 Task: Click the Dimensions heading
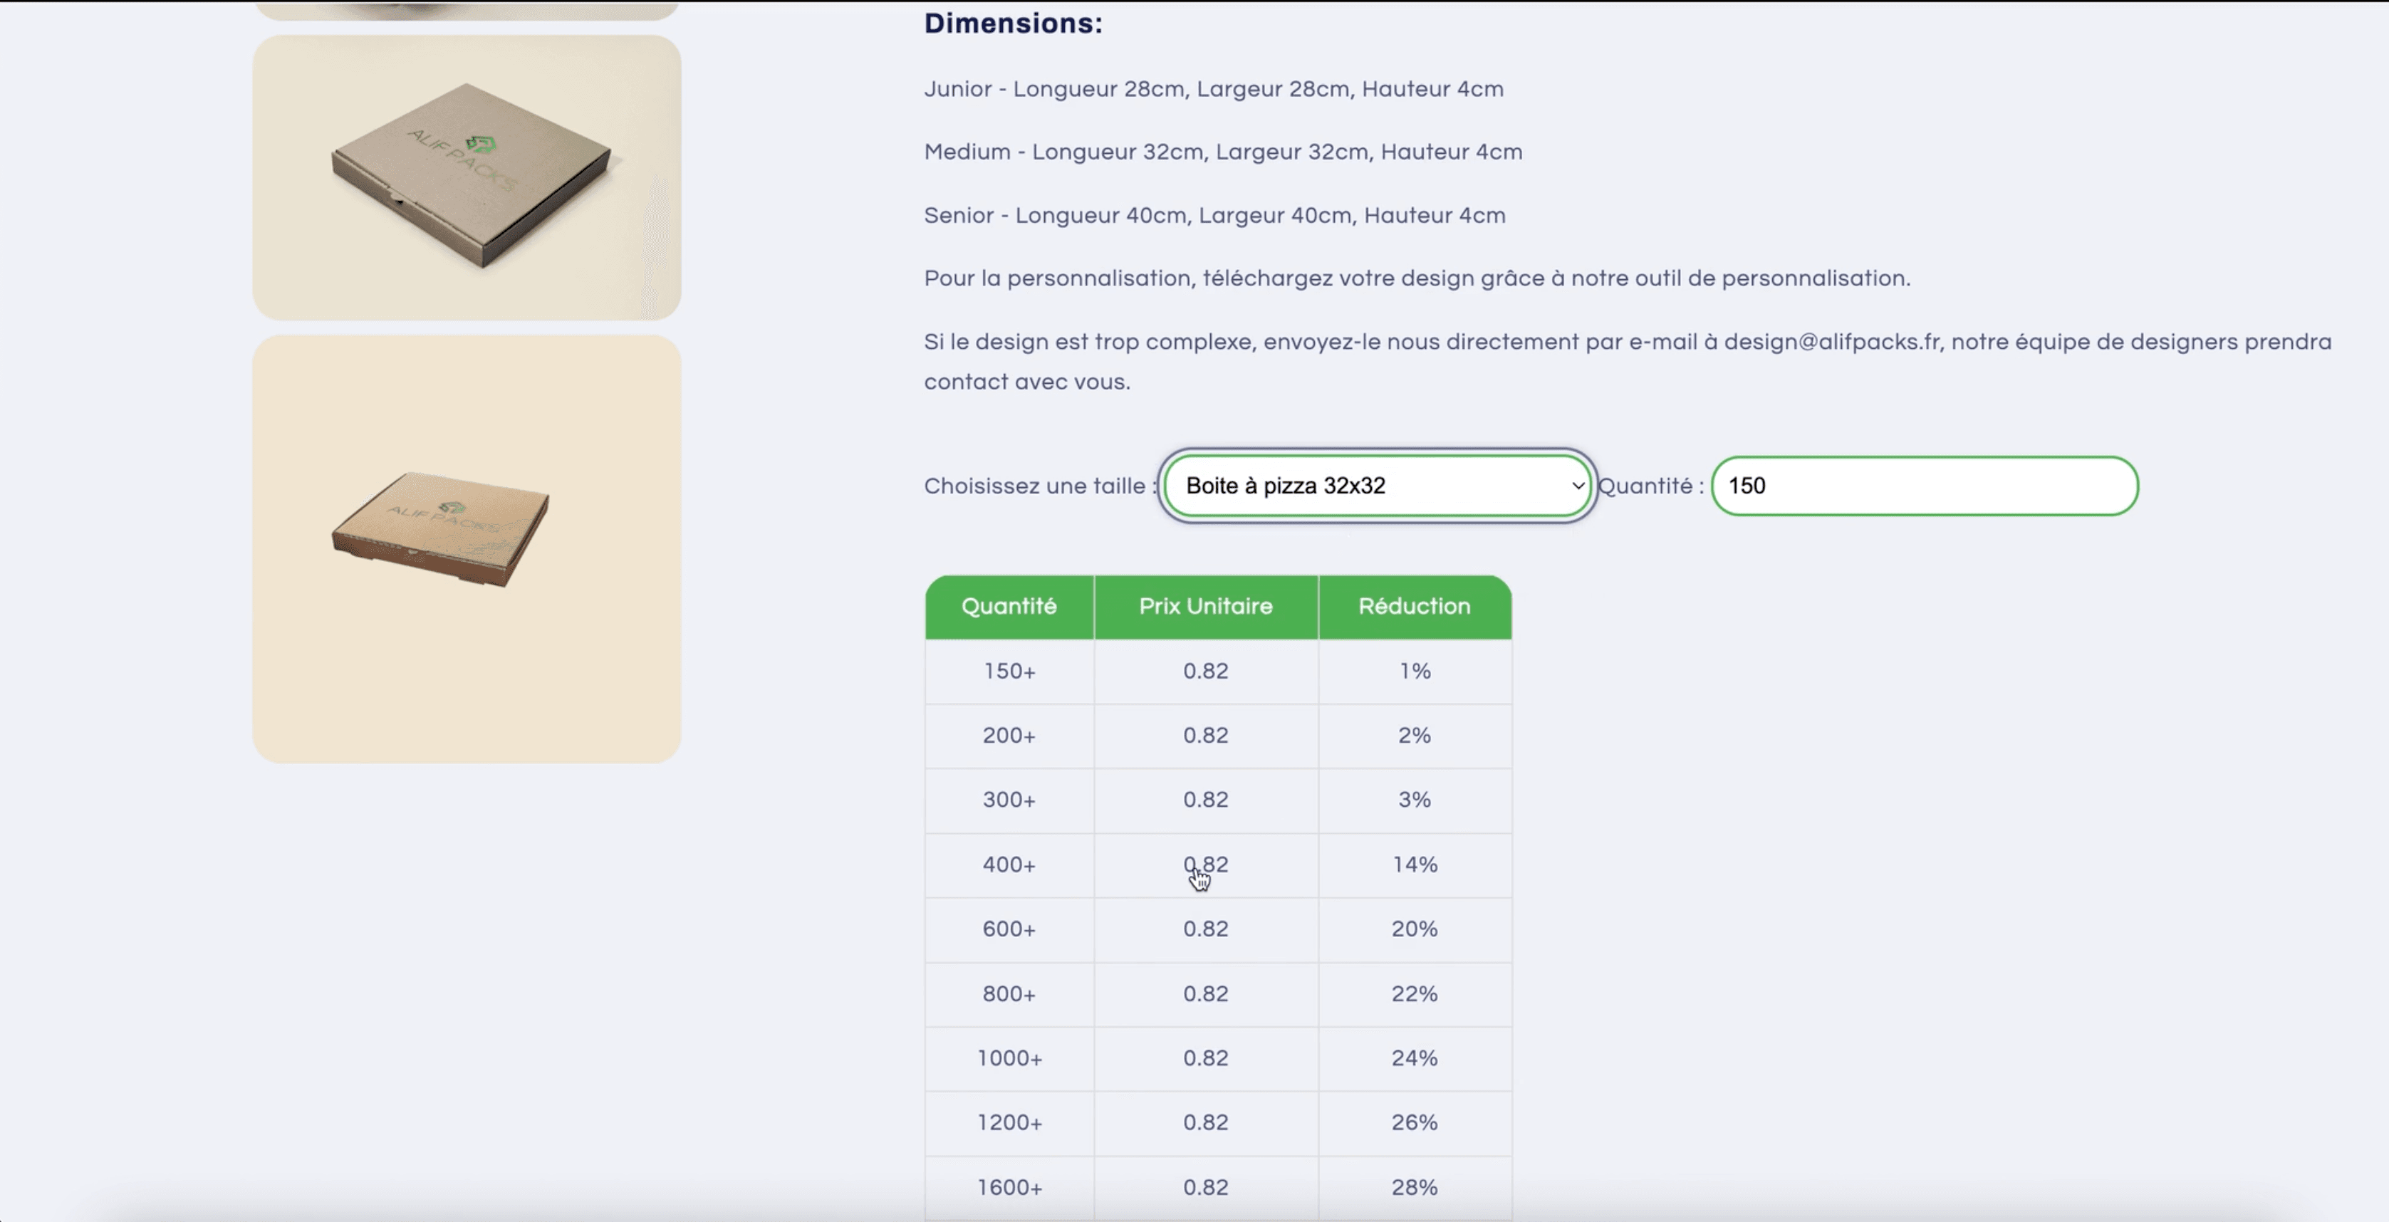click(x=1013, y=23)
